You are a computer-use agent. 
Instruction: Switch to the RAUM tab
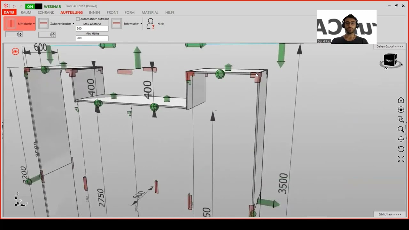(26, 12)
